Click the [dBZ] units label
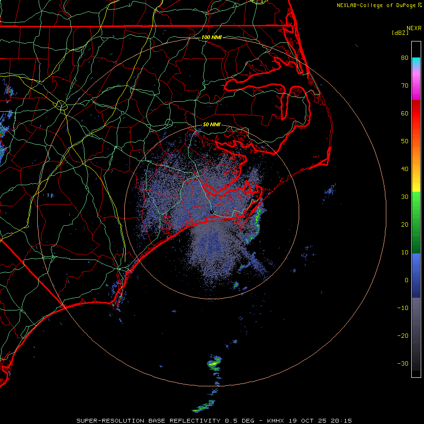Image resolution: width=424 pixels, height=424 pixels. [x=400, y=33]
